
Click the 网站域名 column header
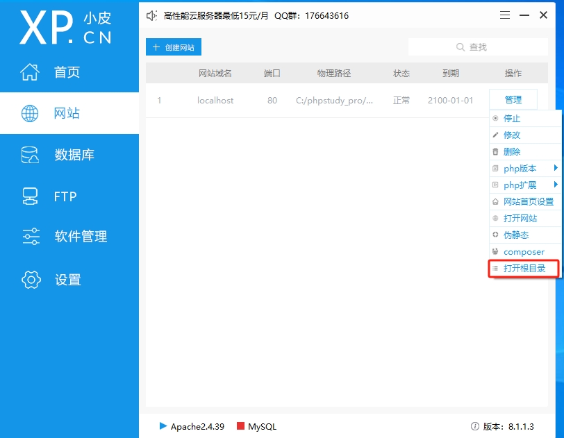click(215, 74)
